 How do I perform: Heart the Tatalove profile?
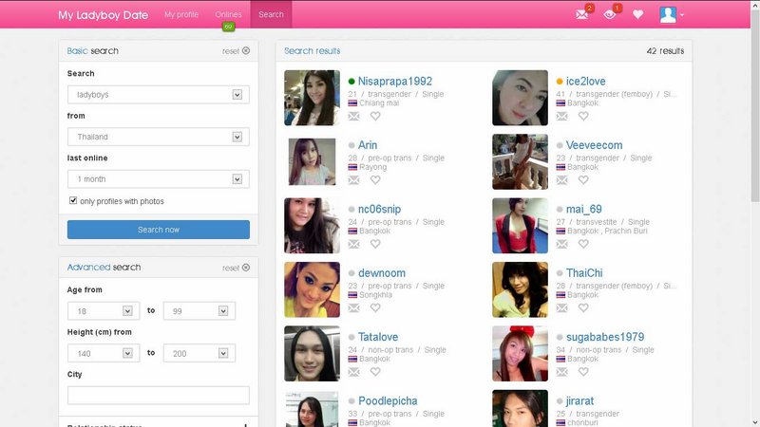click(x=375, y=372)
